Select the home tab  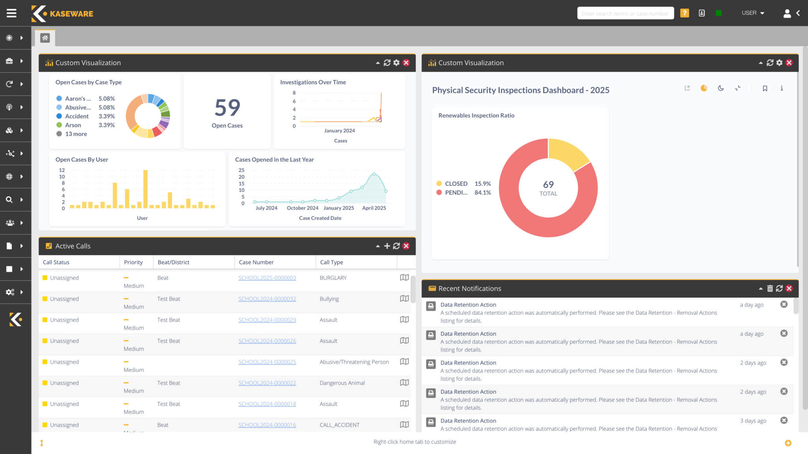[x=45, y=38]
